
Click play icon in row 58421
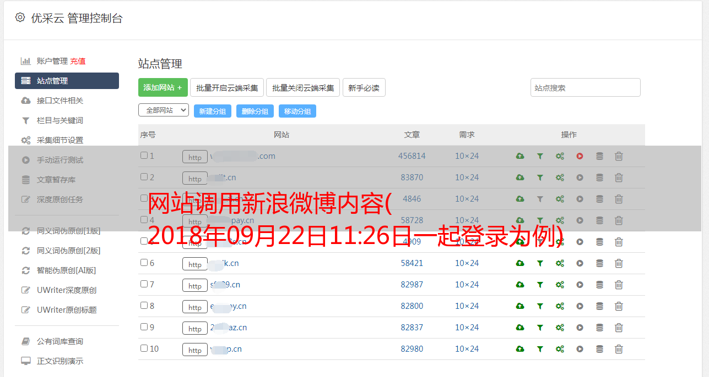click(580, 263)
